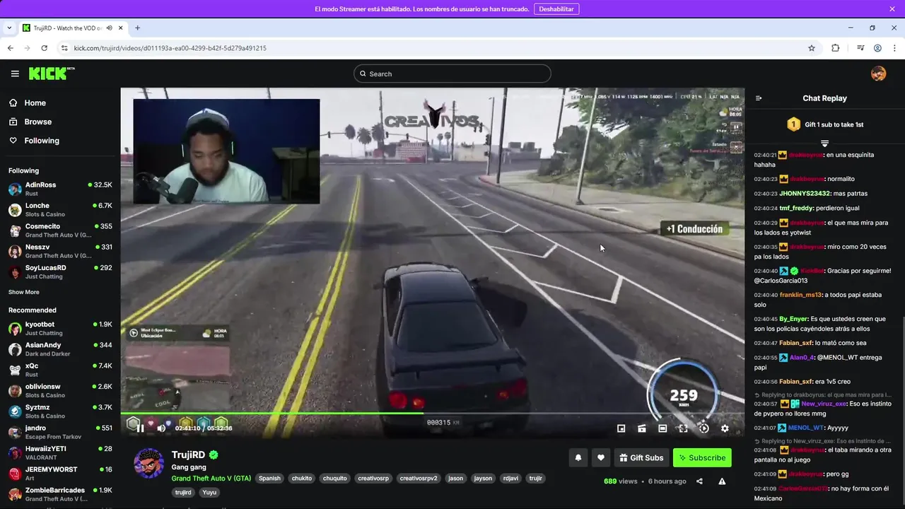Select the creativosrp tag
905x509 pixels.
click(x=373, y=479)
